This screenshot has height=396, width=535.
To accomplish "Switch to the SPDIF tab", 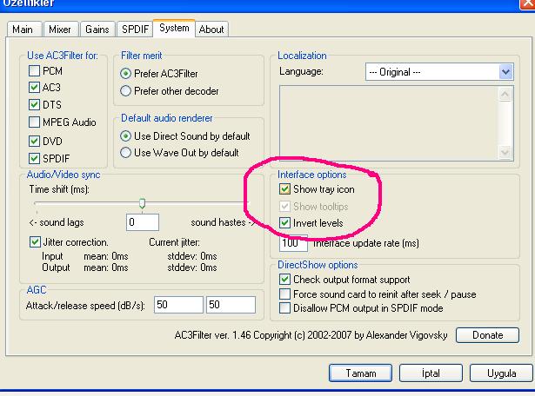I will (x=133, y=30).
